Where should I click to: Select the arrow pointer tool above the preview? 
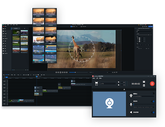click(71, 26)
